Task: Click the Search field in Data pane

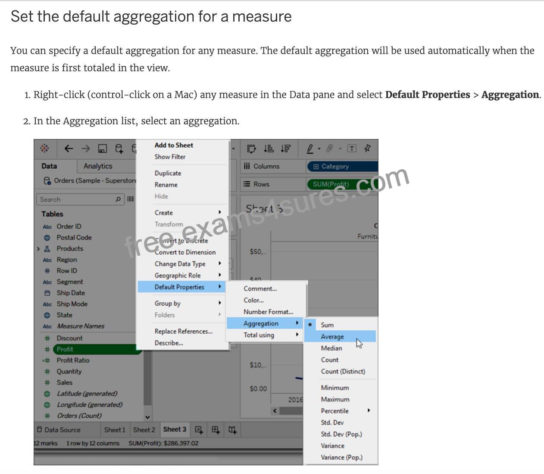Action: tap(80, 199)
